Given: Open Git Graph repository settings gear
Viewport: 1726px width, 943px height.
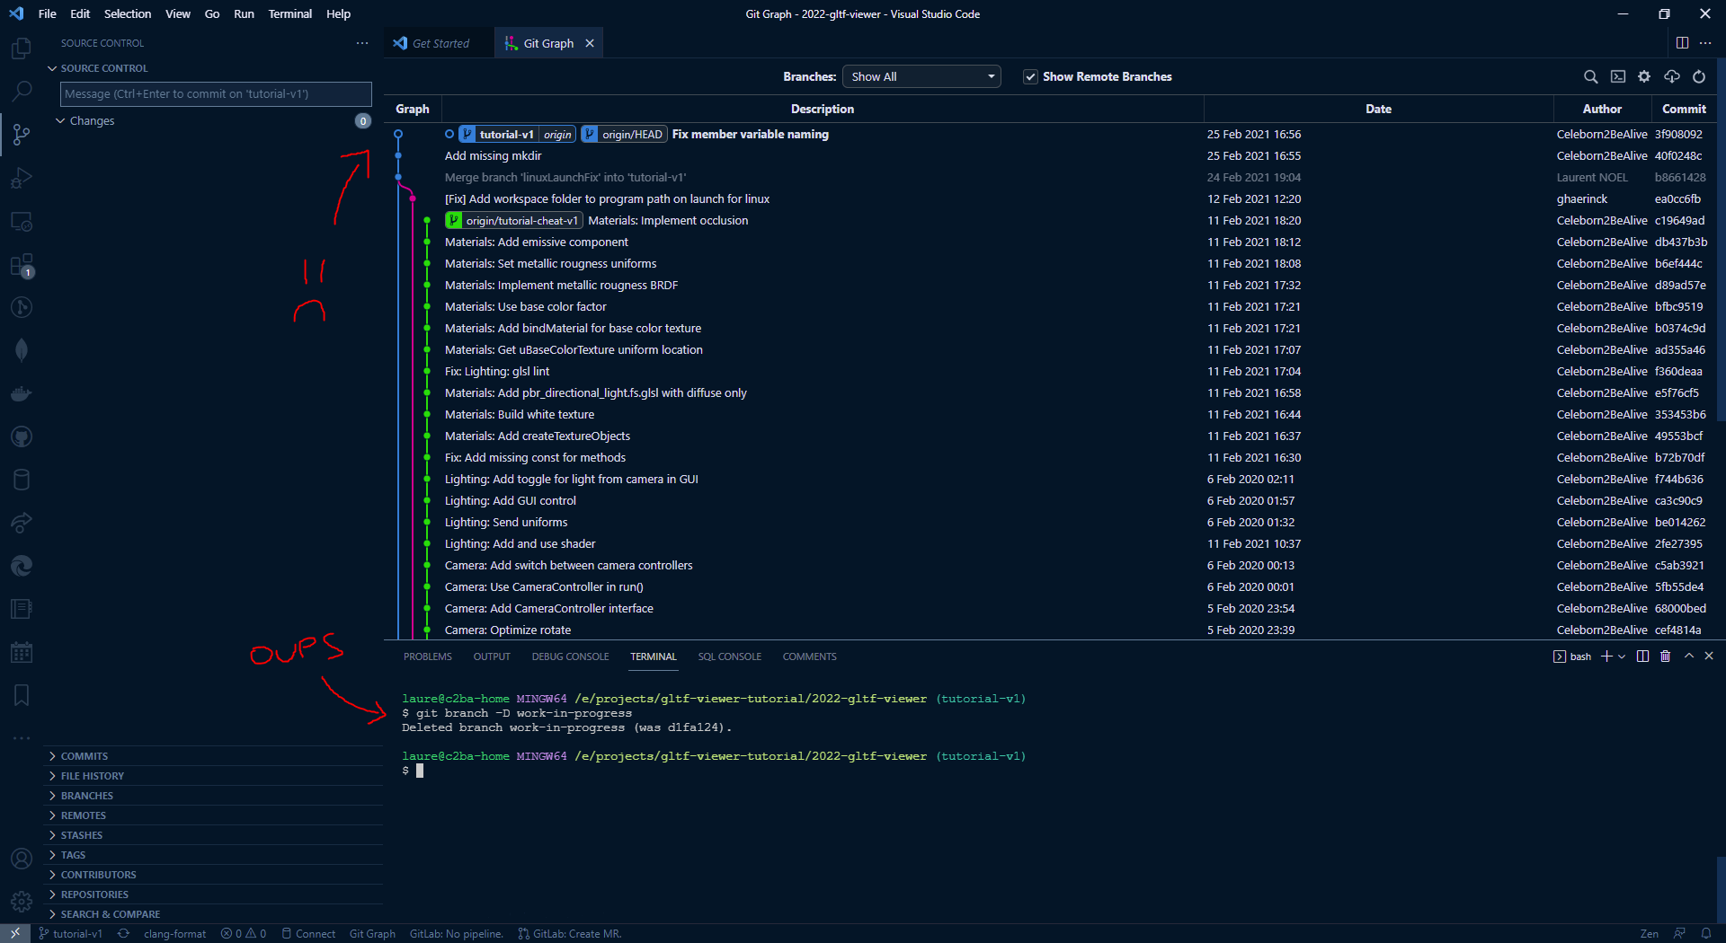Looking at the screenshot, I should [x=1644, y=77].
